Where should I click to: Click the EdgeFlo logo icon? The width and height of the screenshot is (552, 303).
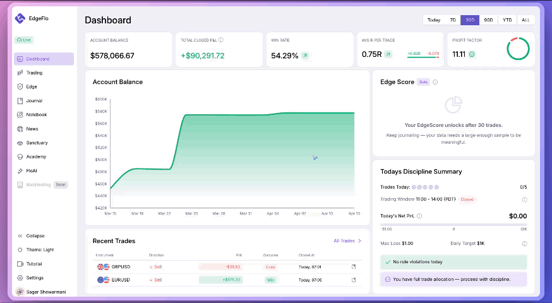point(20,18)
